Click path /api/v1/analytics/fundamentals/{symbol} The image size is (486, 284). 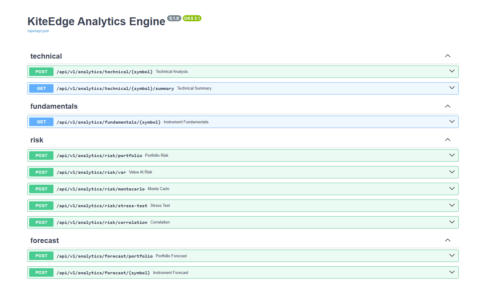pyautogui.click(x=109, y=122)
